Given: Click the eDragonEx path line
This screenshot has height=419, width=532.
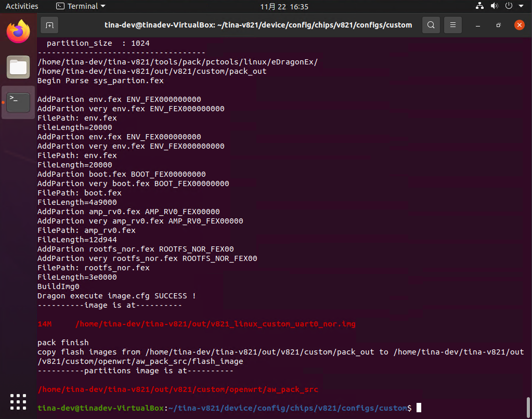Looking at the screenshot, I should tap(178, 62).
